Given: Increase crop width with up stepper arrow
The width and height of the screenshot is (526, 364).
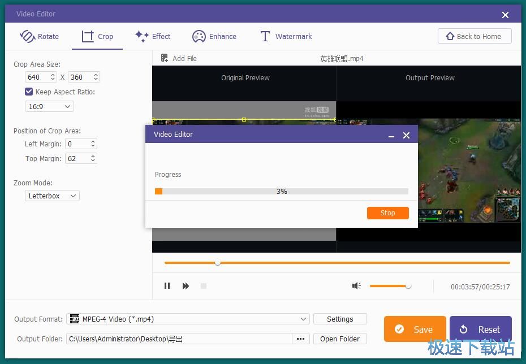Looking at the screenshot, I should pos(53,75).
